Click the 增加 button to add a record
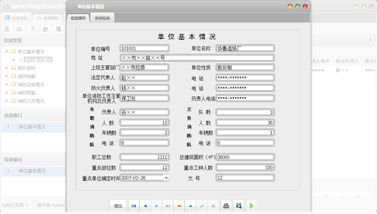 (x=118, y=205)
